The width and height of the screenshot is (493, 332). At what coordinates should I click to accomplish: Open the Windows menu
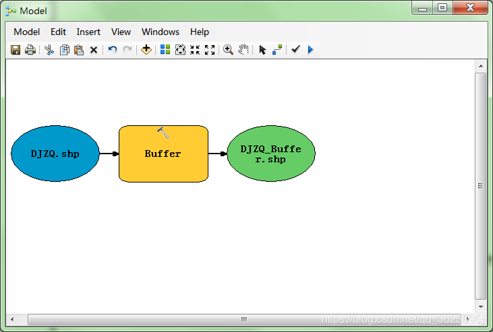click(161, 32)
